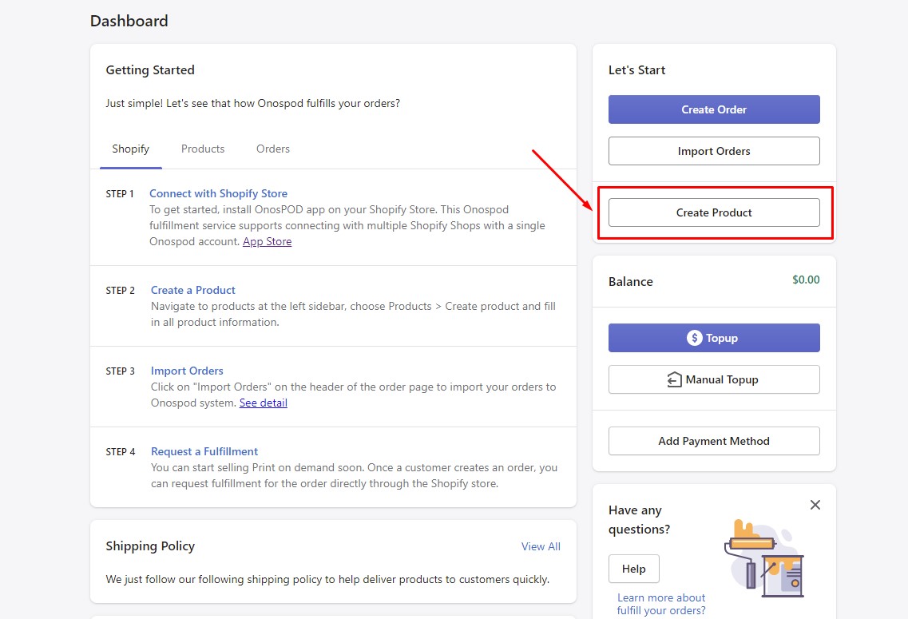The image size is (908, 619).
Task: Click the dollar icon on Topup button
Action: 694,338
